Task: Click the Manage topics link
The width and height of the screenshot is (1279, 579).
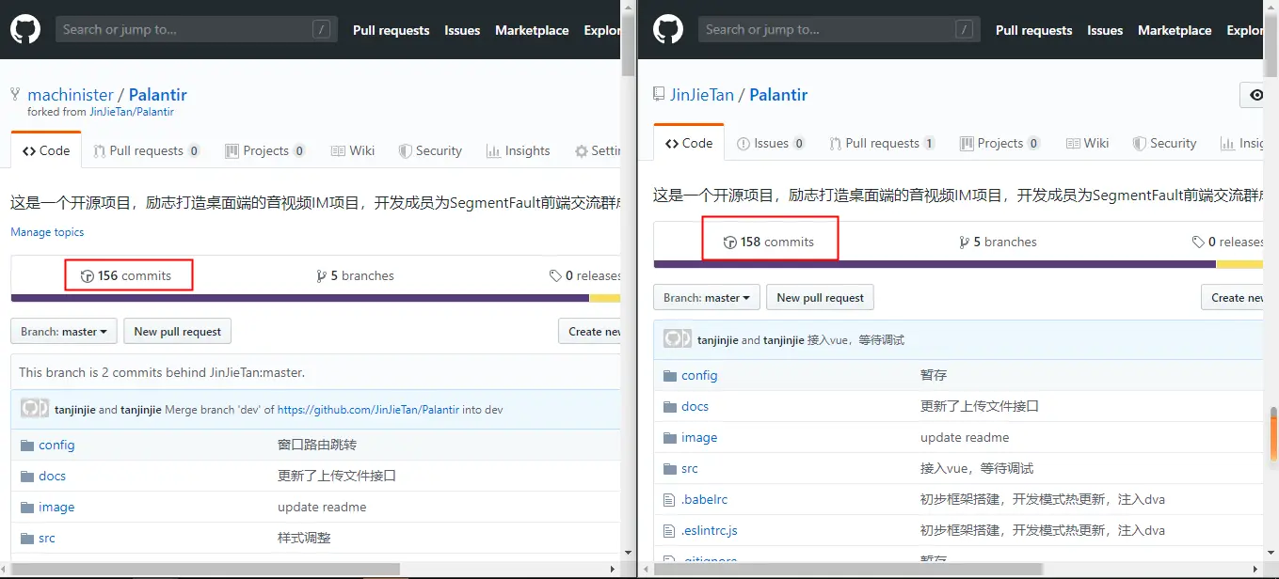Action: 47,232
